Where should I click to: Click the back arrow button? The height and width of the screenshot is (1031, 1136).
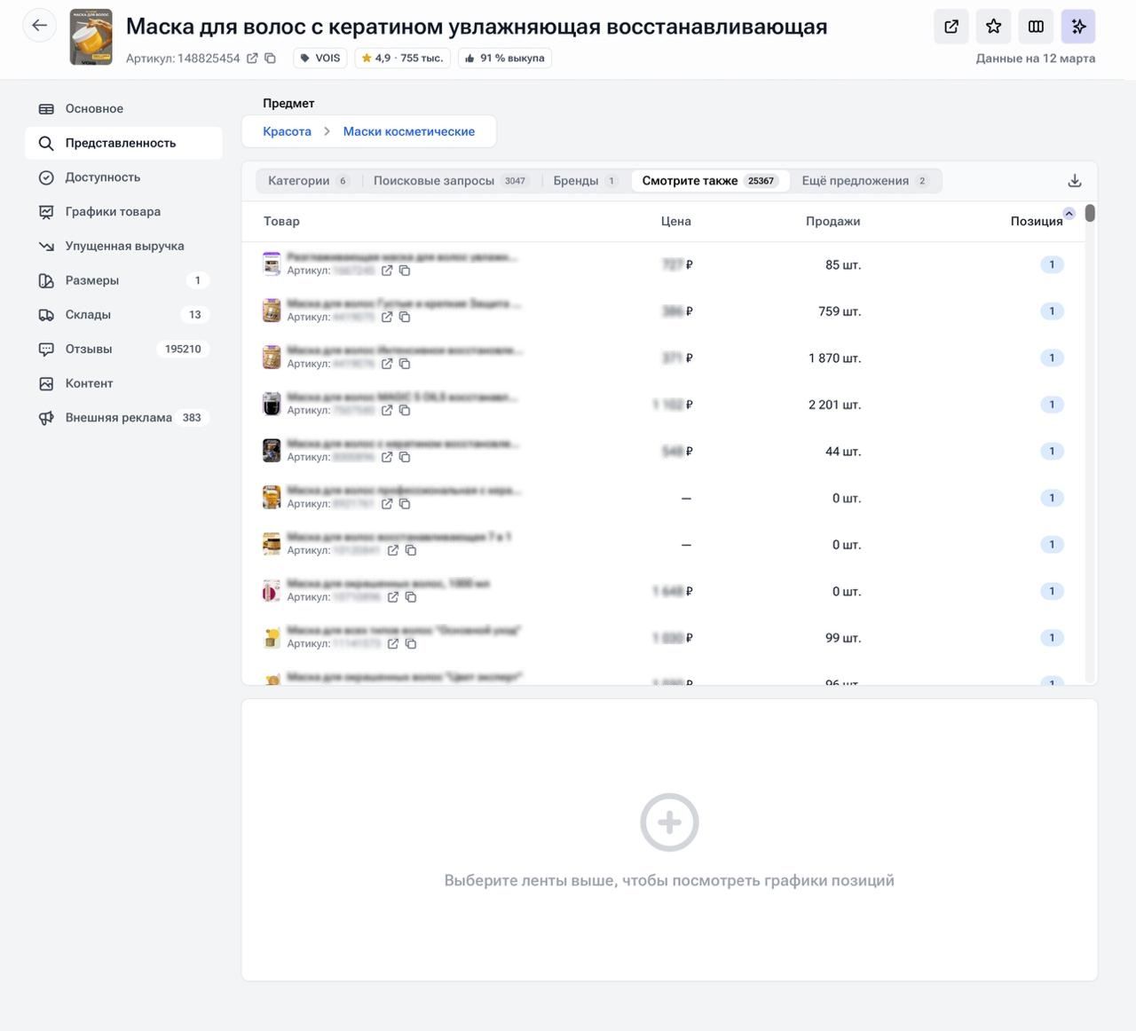click(39, 26)
